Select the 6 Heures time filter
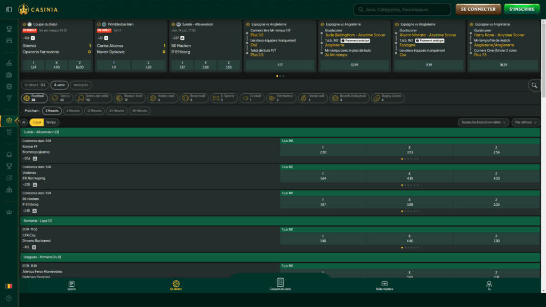Image resolution: width=546 pixels, height=307 pixels. (x=73, y=111)
